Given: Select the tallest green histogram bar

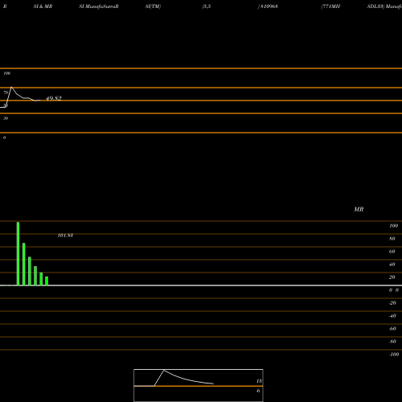Looking at the screenshot, I should point(18,253).
